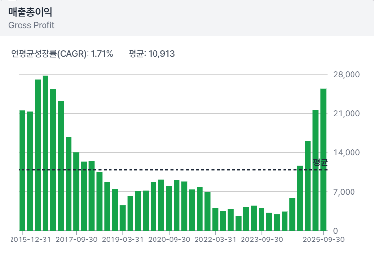Click the 평균 10,913 average value
This screenshot has width=374, height=261.
[x=152, y=54]
